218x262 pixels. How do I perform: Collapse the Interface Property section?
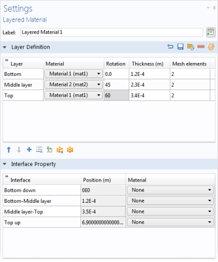tap(4, 164)
